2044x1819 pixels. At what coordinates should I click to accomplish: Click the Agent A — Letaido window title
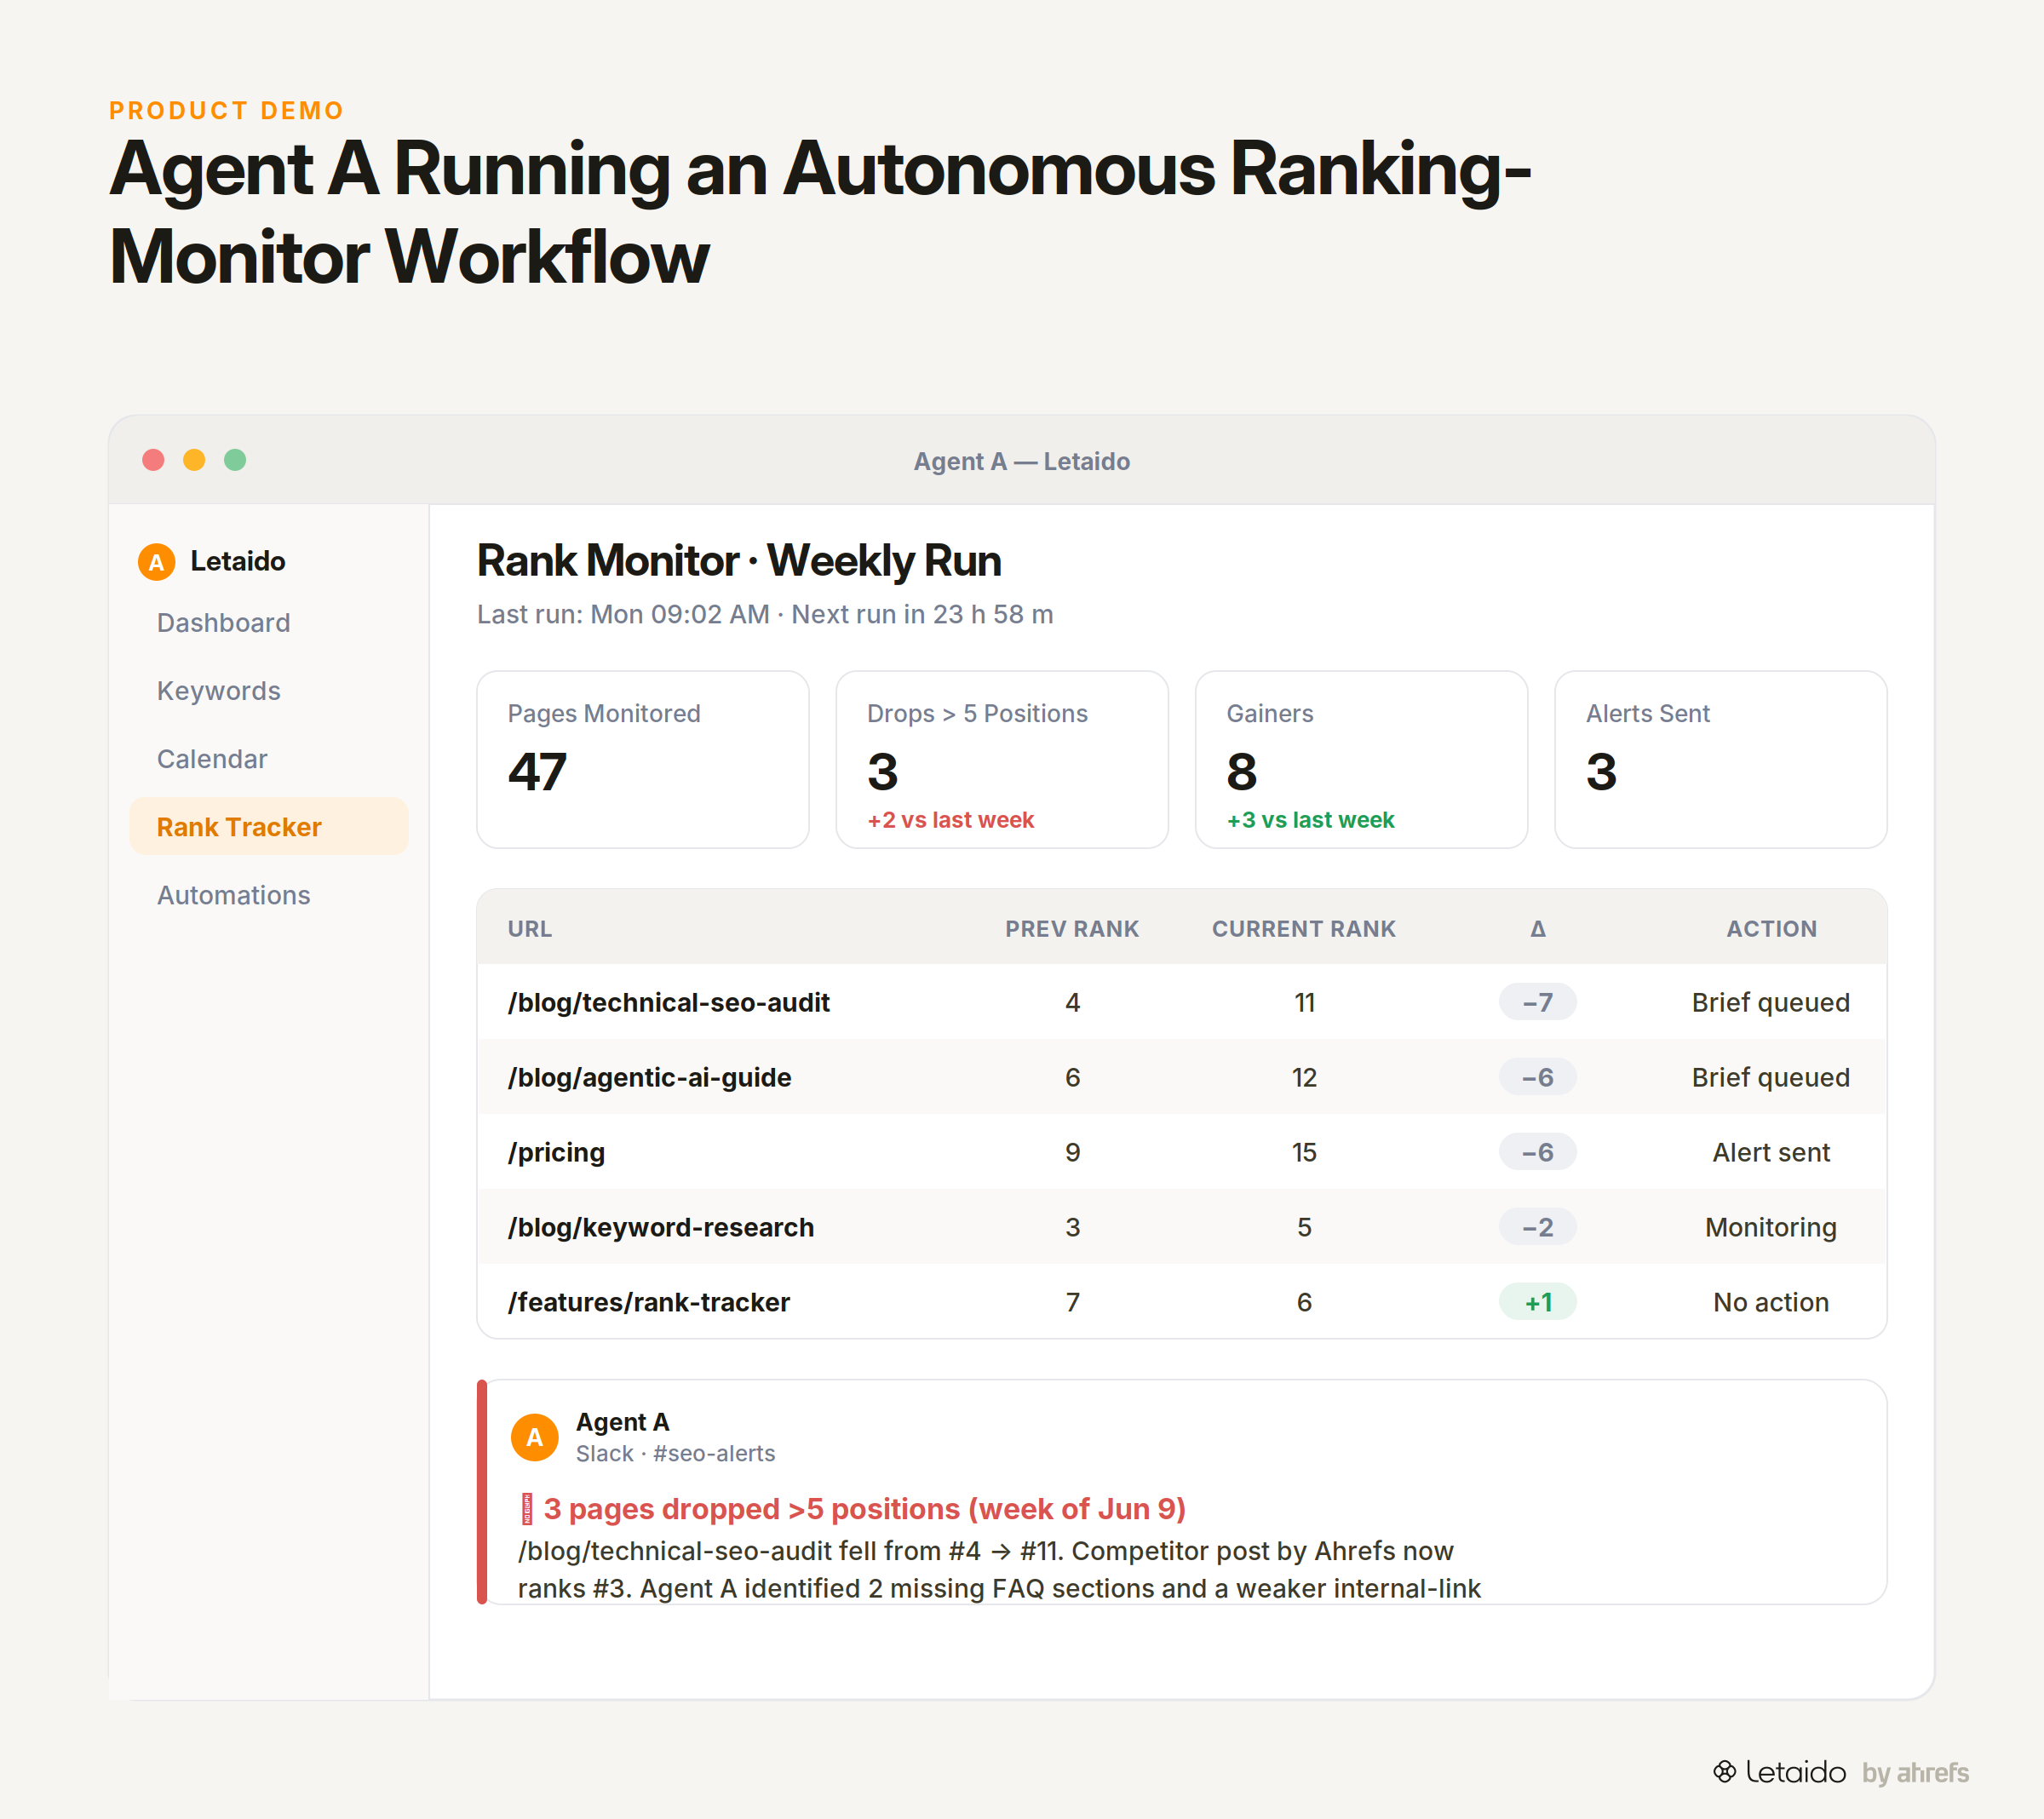coord(1022,461)
